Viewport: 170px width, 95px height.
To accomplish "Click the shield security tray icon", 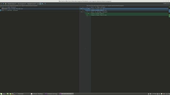I will coord(162,94).
